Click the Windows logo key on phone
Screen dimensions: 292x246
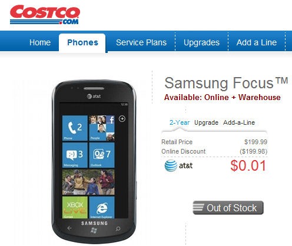pos(94,231)
